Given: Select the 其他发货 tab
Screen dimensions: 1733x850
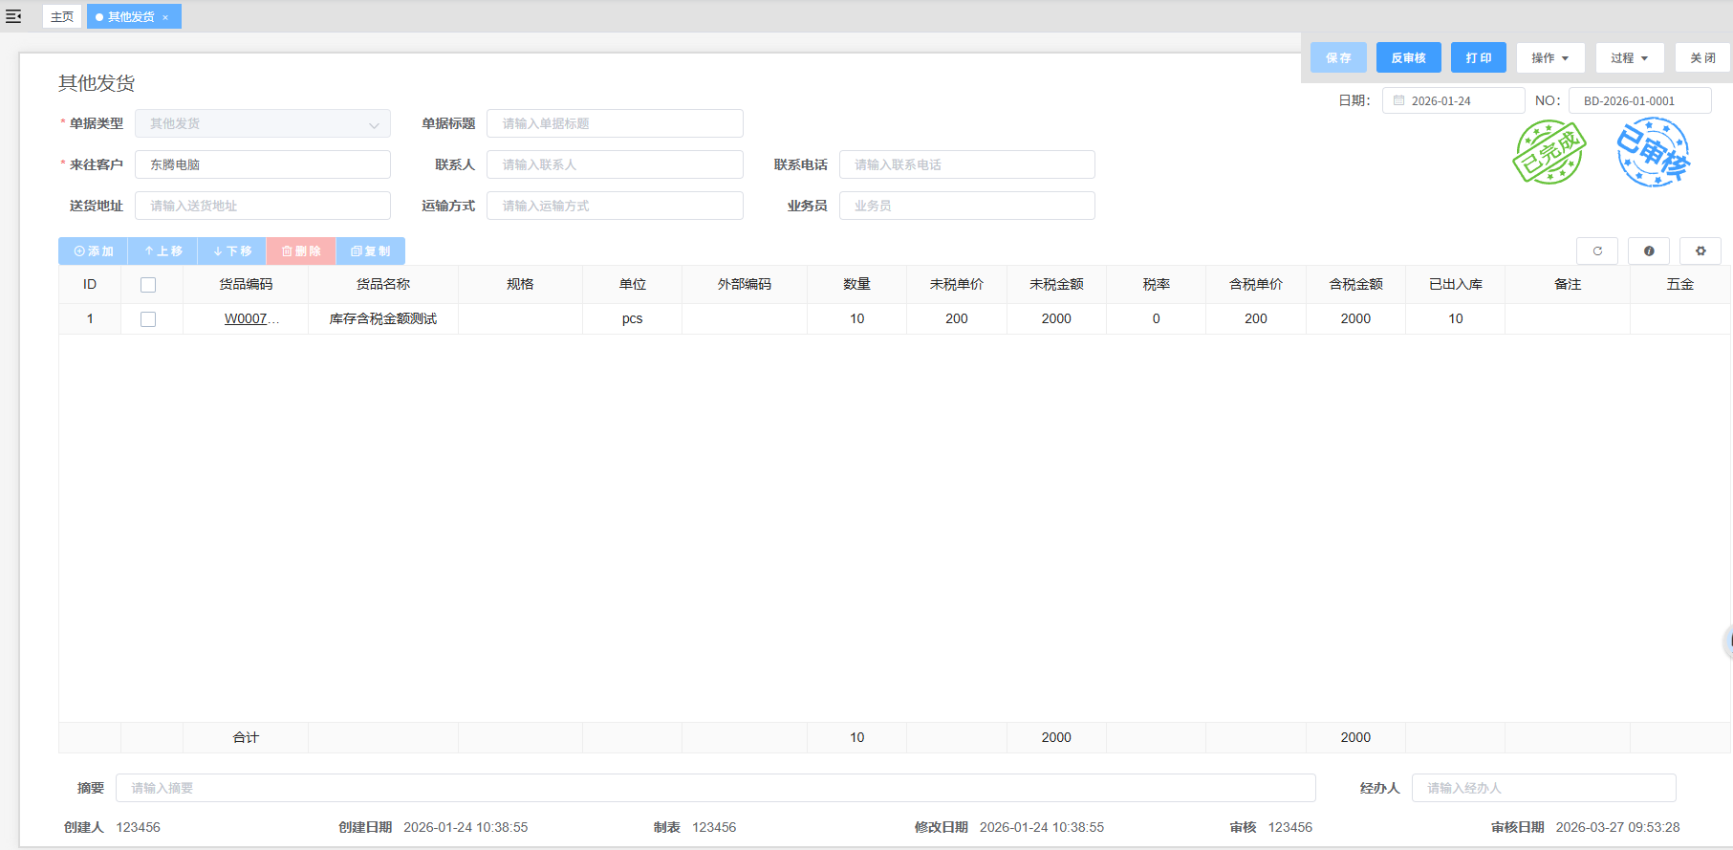Looking at the screenshot, I should coord(130,17).
